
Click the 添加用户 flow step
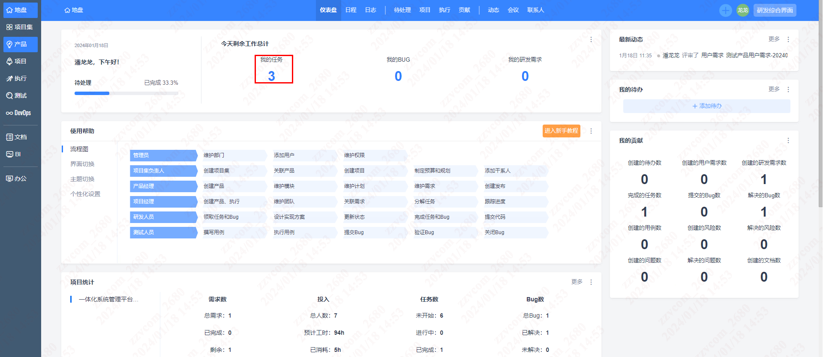pos(304,155)
